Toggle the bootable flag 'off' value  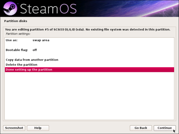[x=35, y=50]
